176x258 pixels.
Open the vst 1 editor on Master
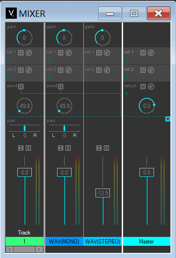pos(151,53)
